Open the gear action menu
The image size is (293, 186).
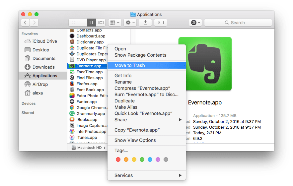[x=130, y=23]
